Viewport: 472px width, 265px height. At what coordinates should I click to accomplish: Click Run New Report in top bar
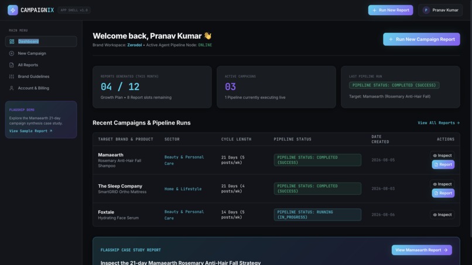pyautogui.click(x=391, y=10)
